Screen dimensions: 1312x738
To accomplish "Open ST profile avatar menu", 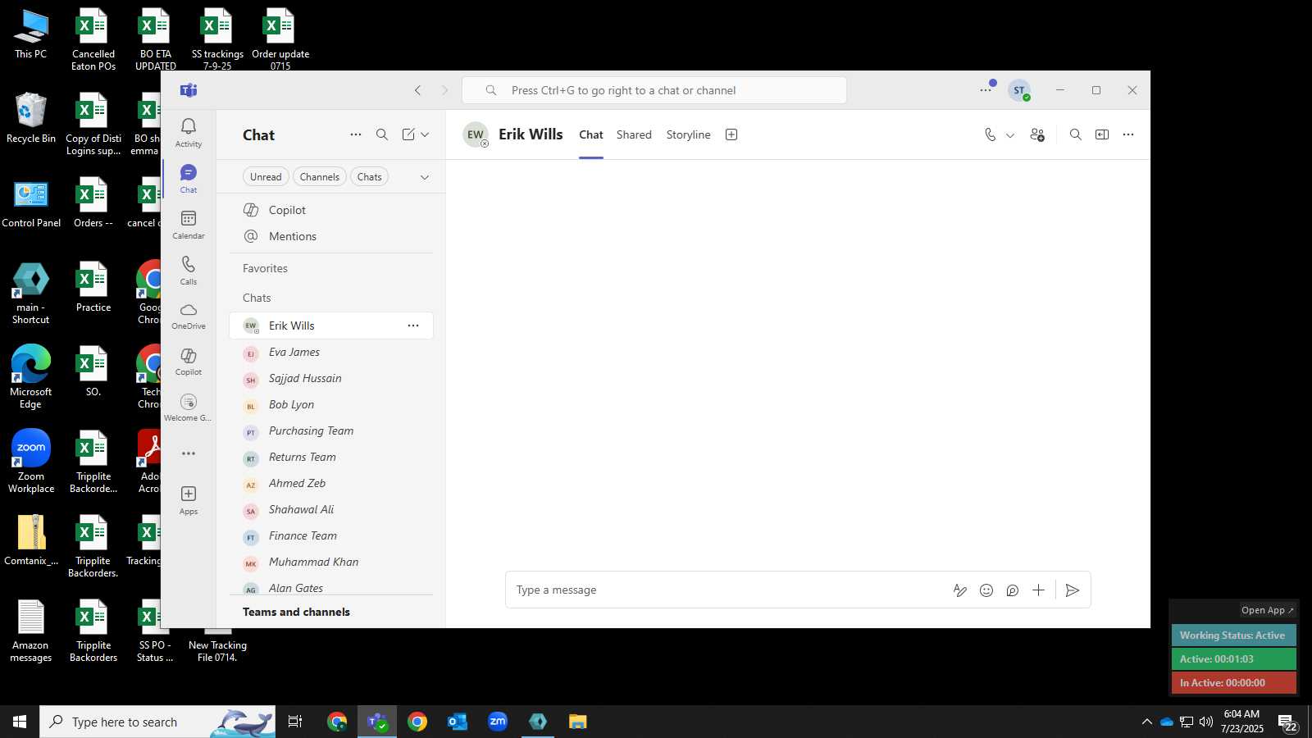I will pyautogui.click(x=1019, y=90).
